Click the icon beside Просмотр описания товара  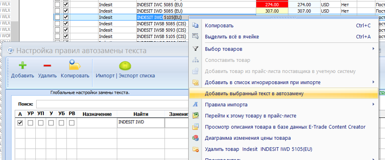coord(196,127)
